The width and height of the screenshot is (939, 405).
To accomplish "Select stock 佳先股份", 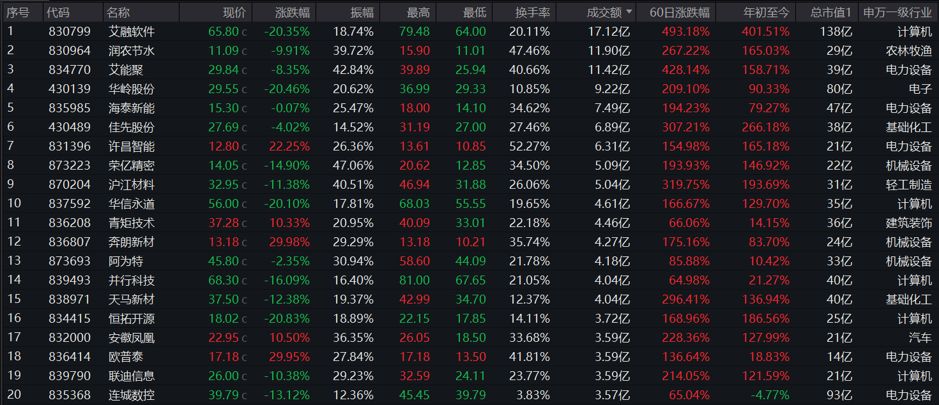I will click(x=132, y=127).
